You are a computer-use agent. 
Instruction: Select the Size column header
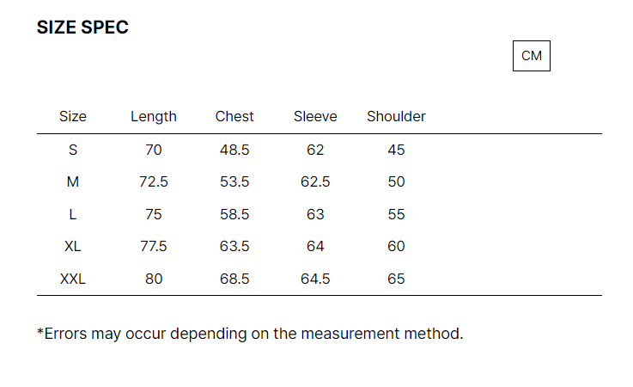click(x=73, y=116)
